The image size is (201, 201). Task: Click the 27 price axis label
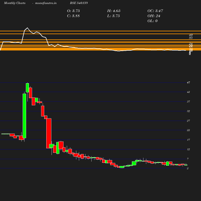(x=188, y=121)
